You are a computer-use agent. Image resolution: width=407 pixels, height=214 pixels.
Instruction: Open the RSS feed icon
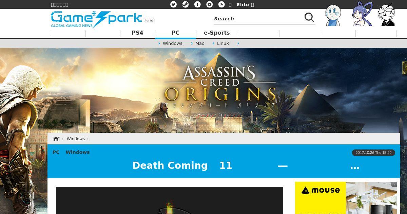tap(221, 4)
